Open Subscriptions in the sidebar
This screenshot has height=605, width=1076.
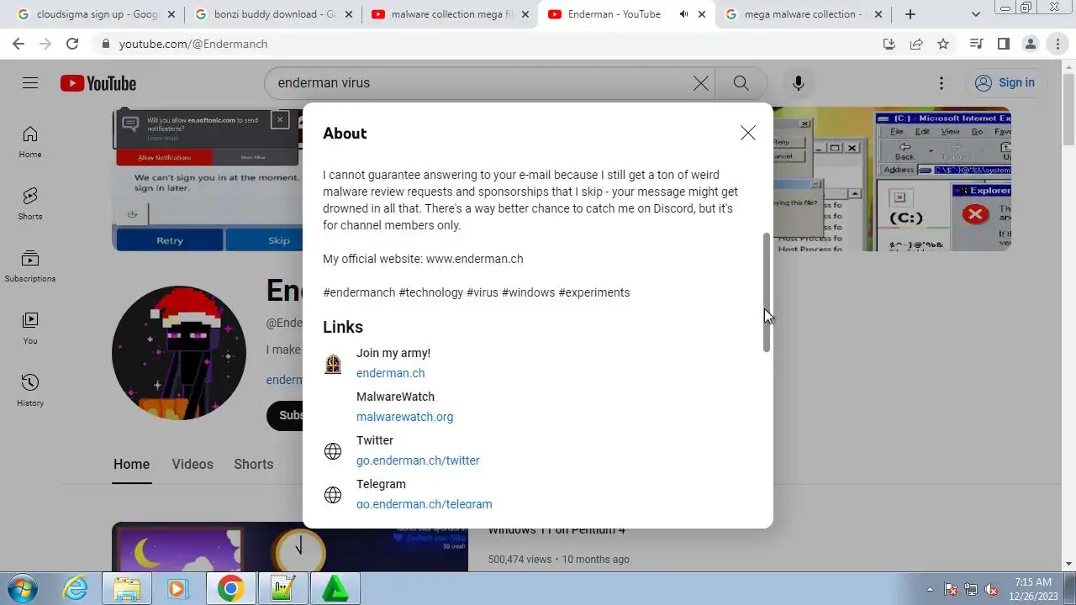(x=30, y=266)
